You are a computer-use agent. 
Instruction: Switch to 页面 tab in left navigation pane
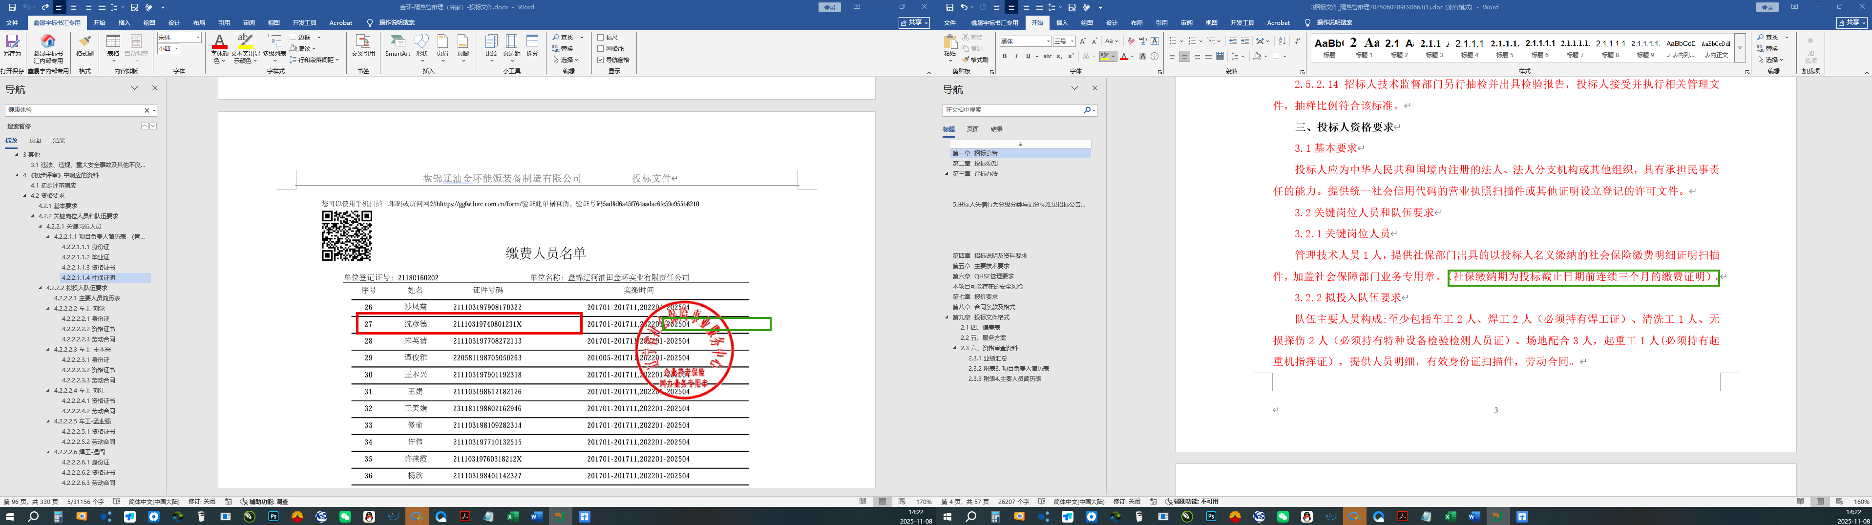tap(35, 140)
